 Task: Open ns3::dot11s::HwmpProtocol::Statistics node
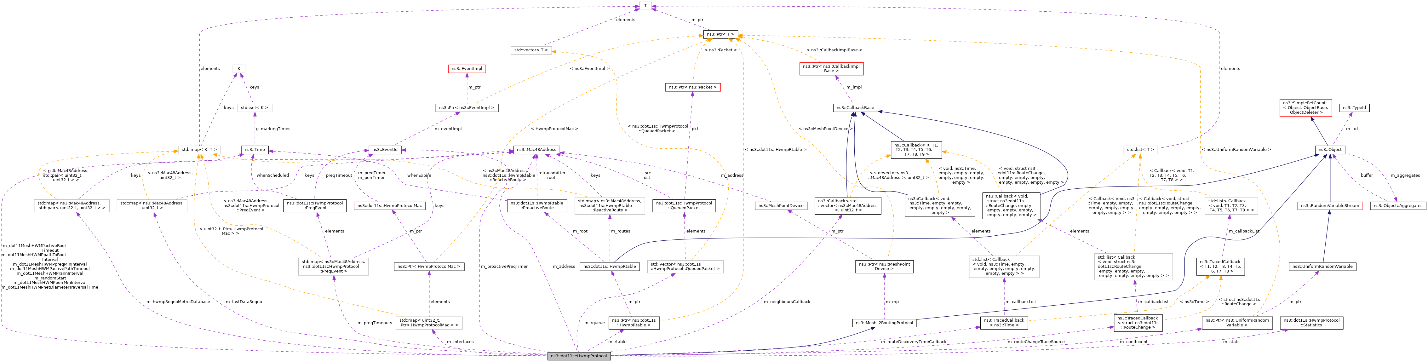[1311, 323]
